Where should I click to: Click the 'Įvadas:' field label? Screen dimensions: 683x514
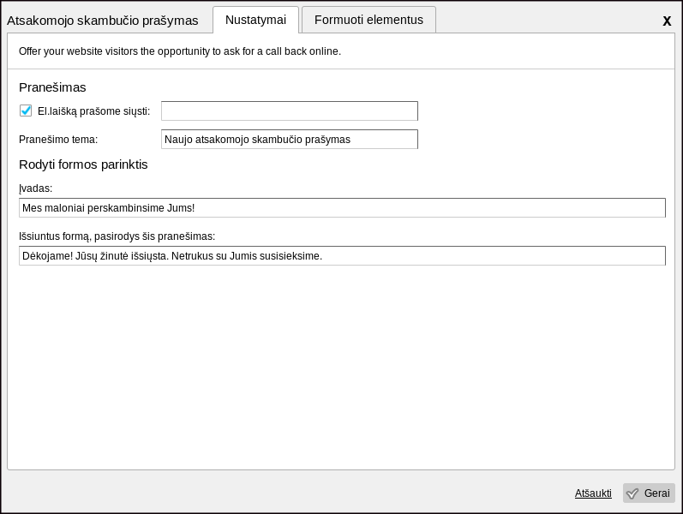point(36,188)
